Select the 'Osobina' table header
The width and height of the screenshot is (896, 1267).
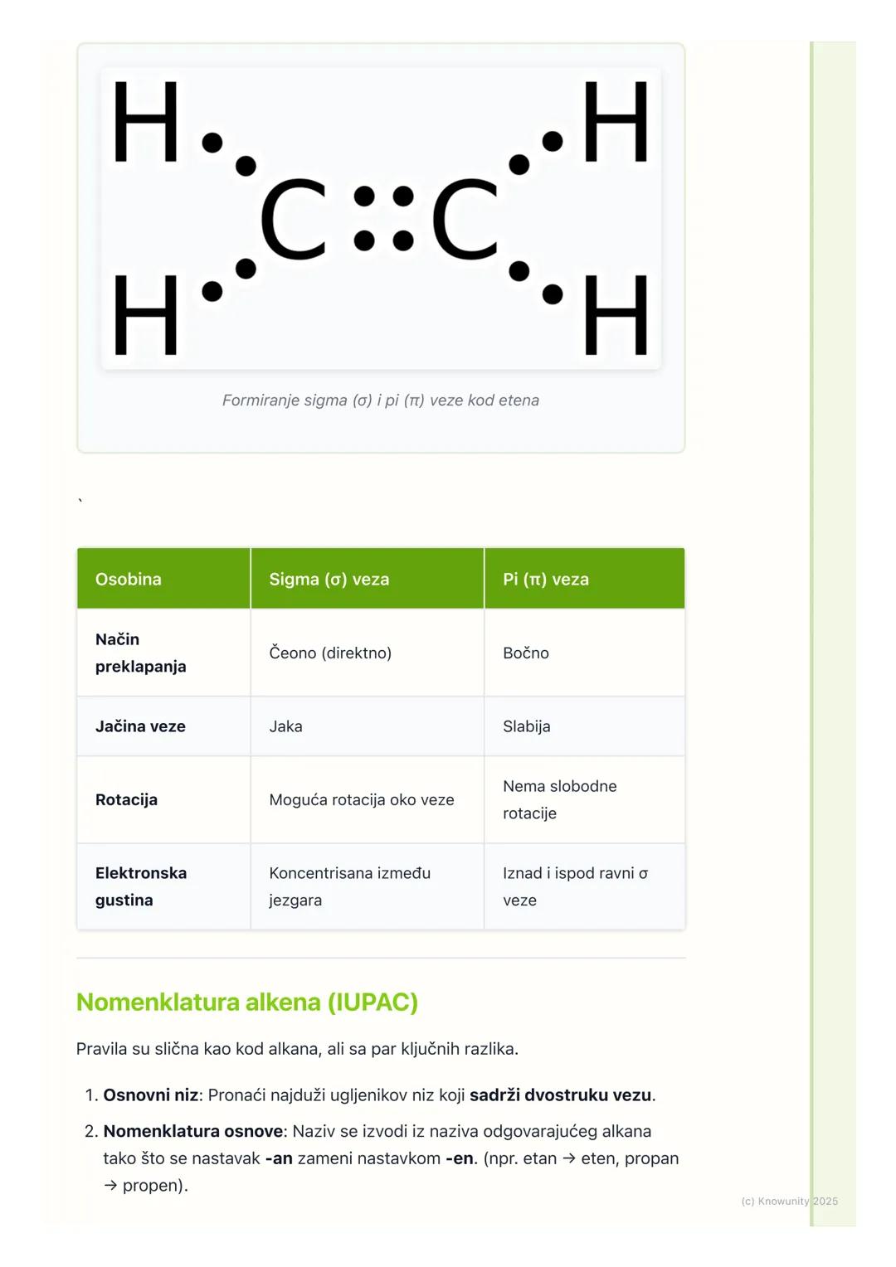(129, 580)
